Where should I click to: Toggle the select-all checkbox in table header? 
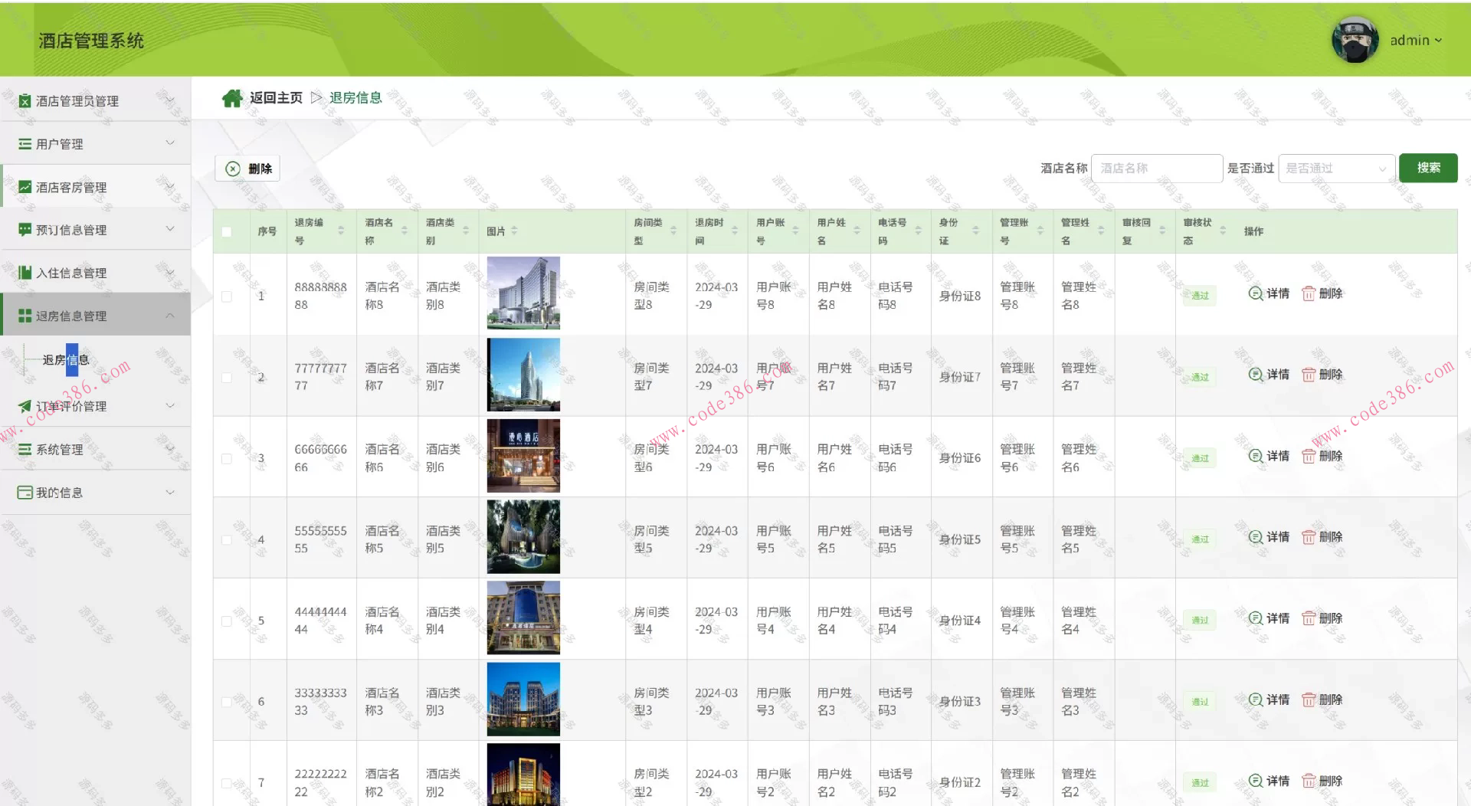tap(227, 231)
